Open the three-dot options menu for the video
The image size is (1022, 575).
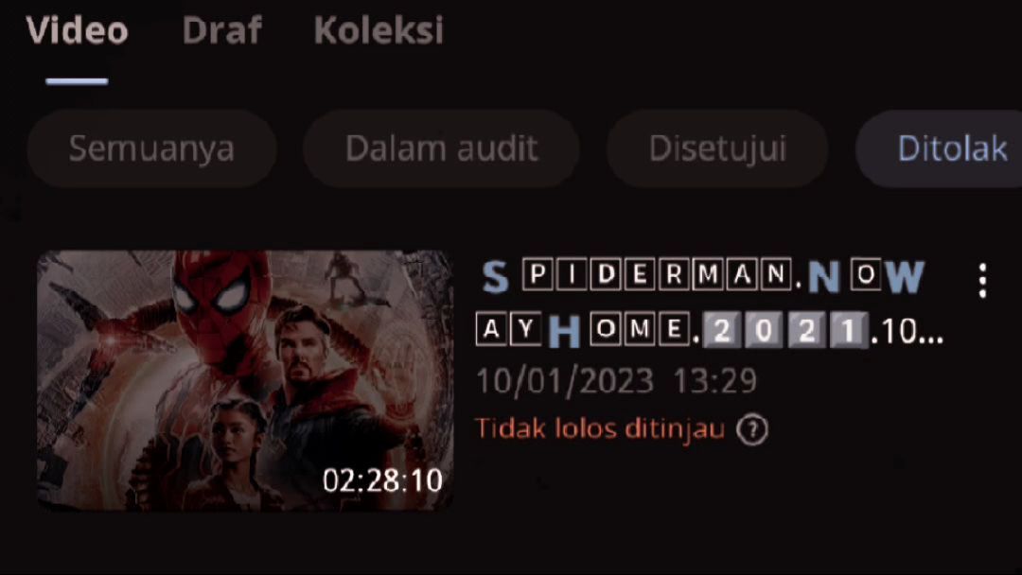[982, 281]
